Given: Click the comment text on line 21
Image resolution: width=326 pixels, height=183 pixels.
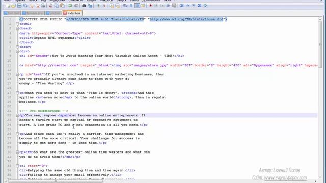Looking at the screenshot, I should click(44, 111).
